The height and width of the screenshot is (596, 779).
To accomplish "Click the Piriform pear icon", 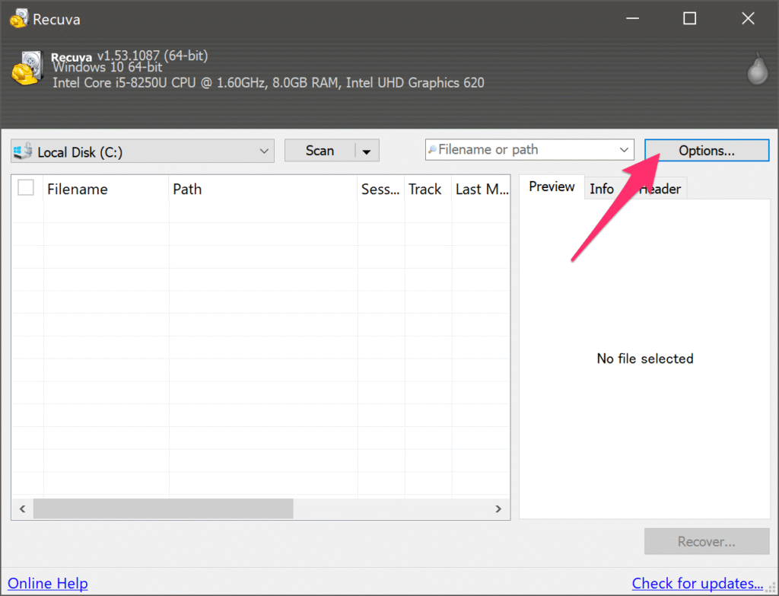I will [x=758, y=69].
